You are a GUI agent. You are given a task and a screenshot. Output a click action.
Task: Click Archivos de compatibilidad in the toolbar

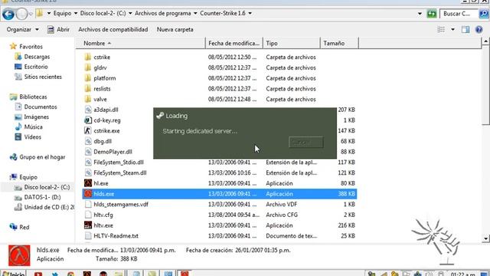pos(113,29)
